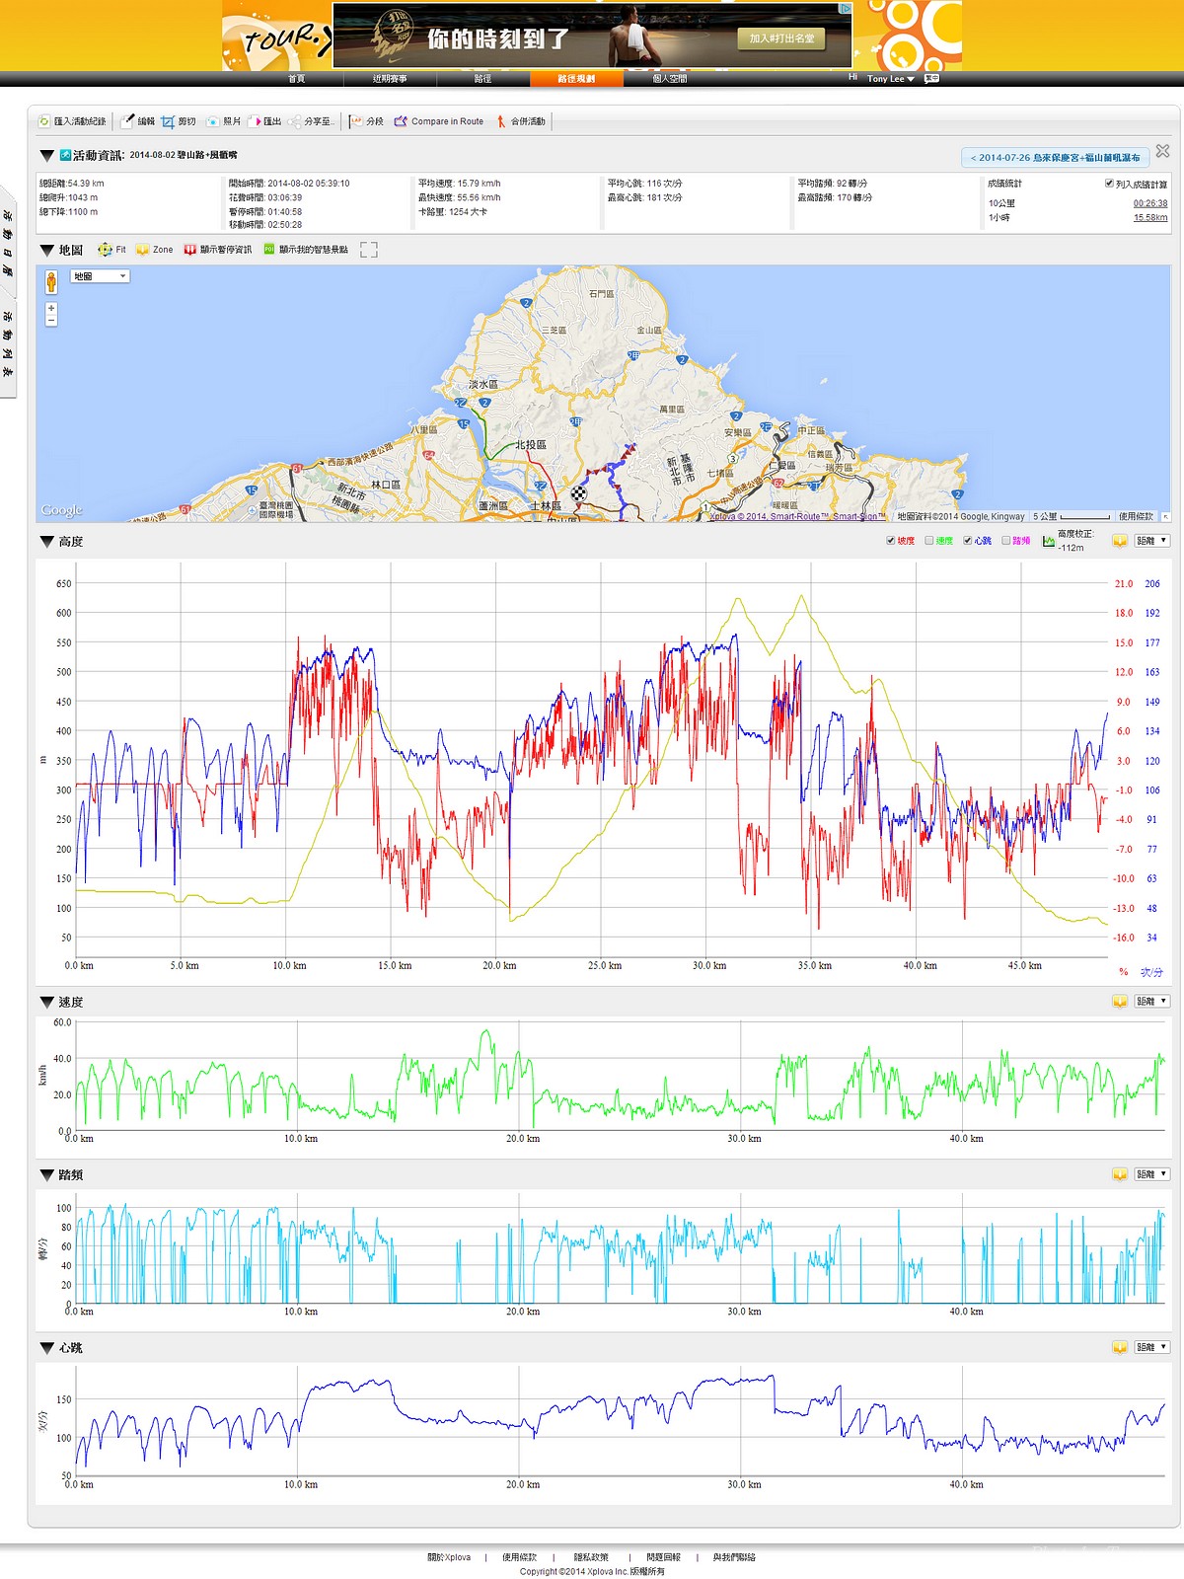This screenshot has height=1579, width=1184.
Task: Click the Street View pegman icon
Action: [51, 282]
